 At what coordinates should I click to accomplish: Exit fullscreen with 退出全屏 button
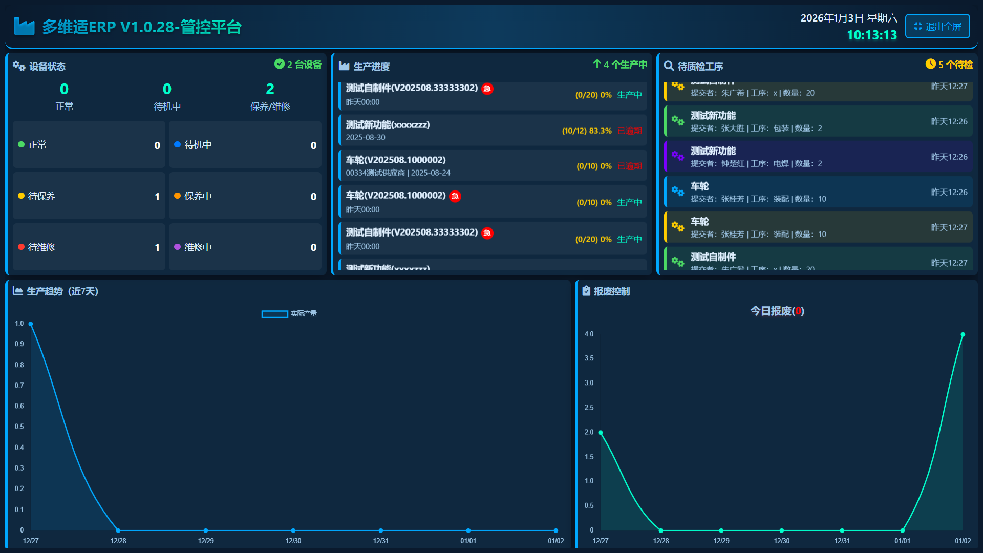pos(937,26)
